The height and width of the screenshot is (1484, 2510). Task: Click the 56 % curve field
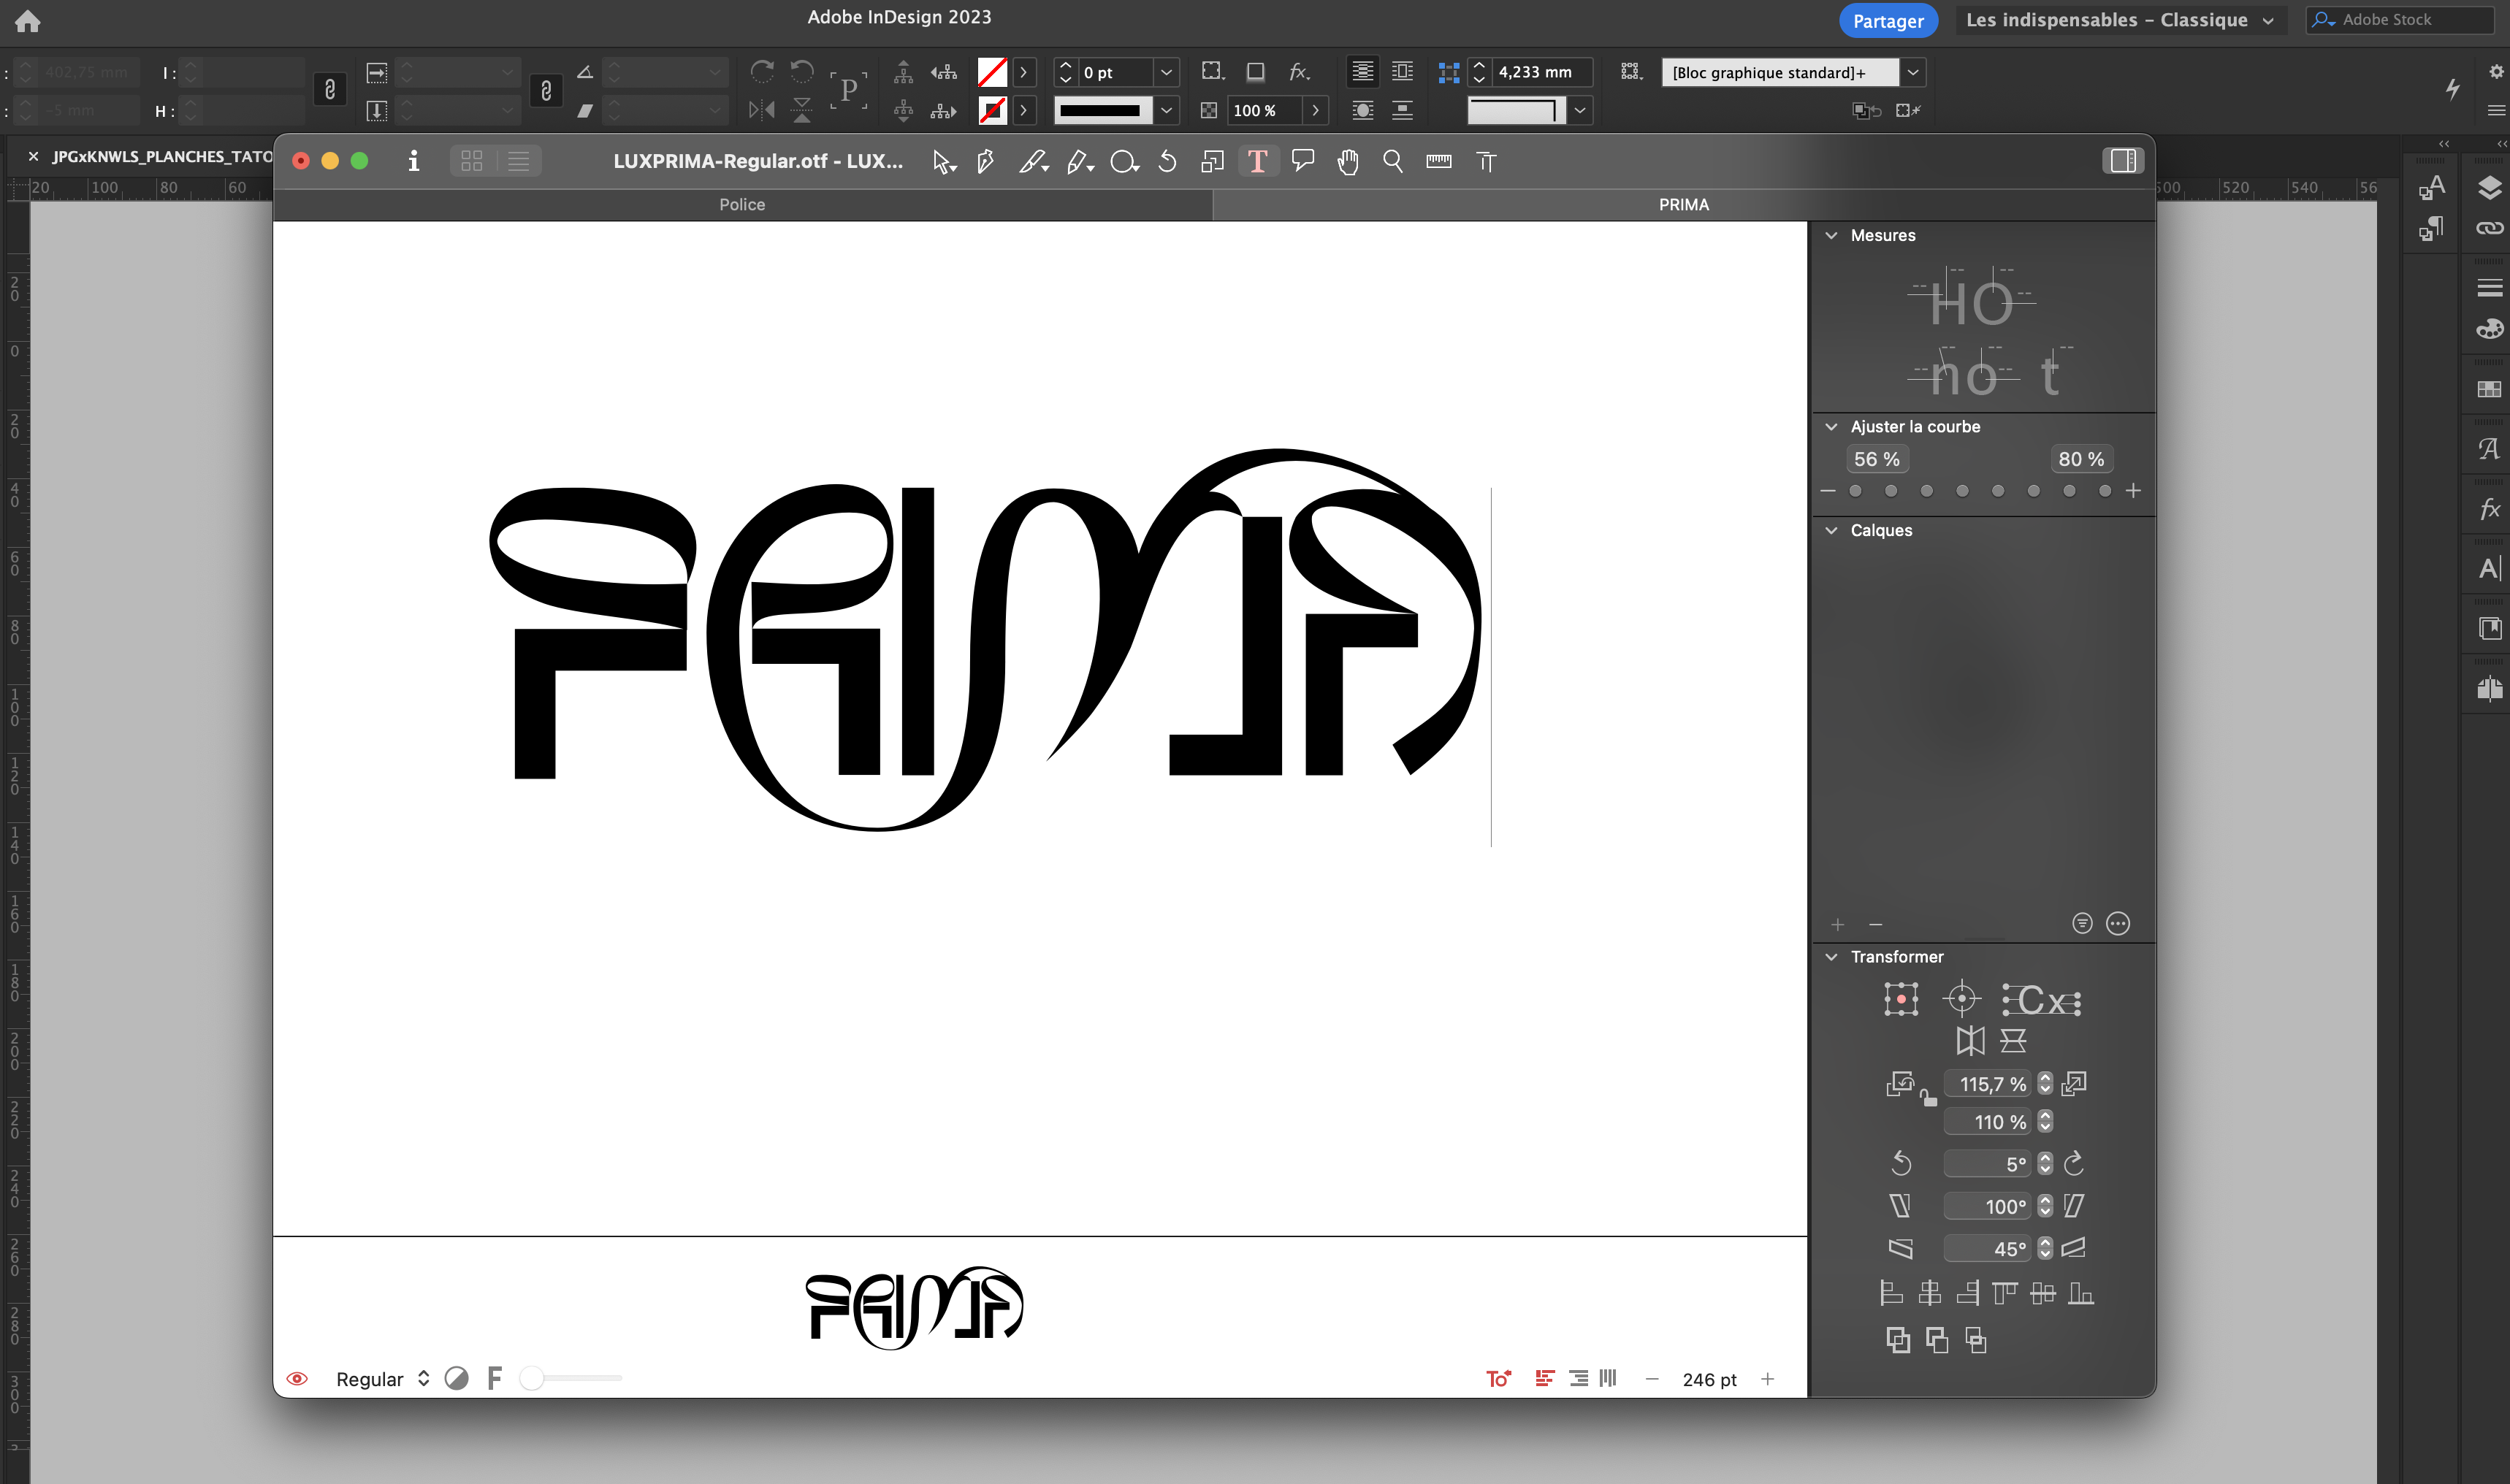(1877, 459)
